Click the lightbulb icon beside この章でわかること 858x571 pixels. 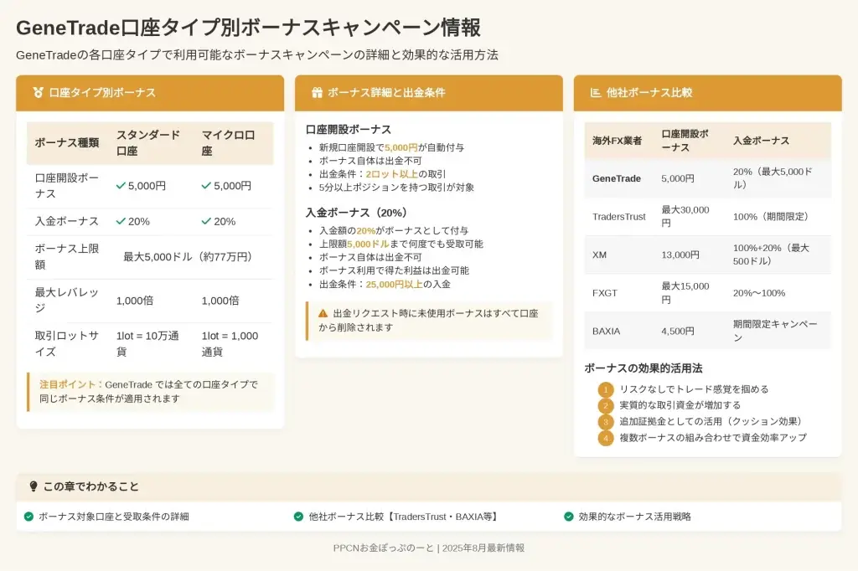pyautogui.click(x=34, y=486)
